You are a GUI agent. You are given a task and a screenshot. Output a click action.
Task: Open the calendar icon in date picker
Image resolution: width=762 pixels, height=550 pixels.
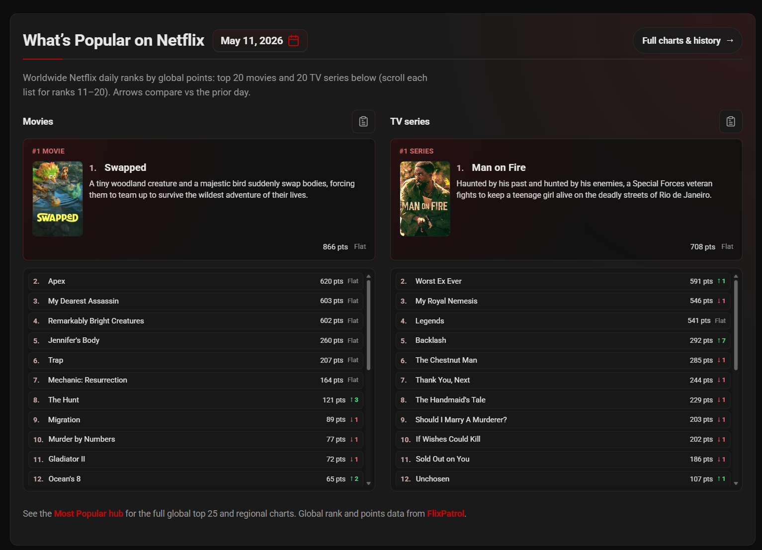point(294,41)
